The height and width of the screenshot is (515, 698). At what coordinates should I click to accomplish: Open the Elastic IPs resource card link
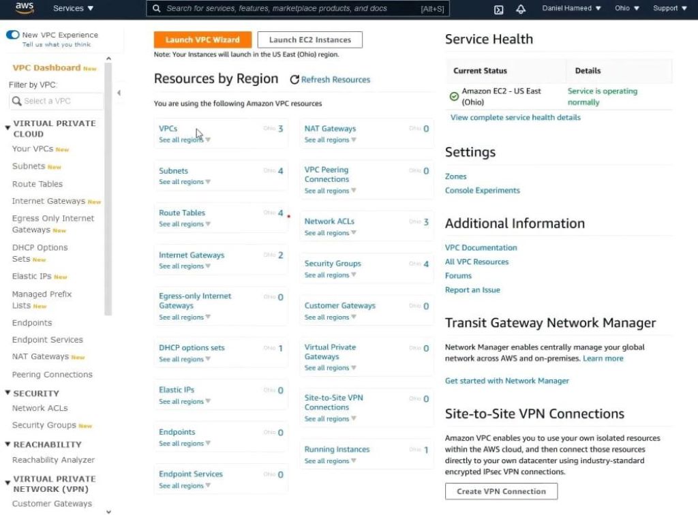[x=177, y=390]
